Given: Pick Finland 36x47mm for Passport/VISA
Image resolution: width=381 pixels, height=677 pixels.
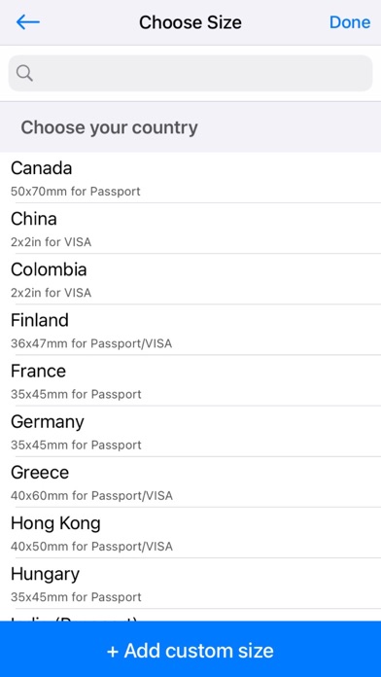Looking at the screenshot, I should click(190, 330).
